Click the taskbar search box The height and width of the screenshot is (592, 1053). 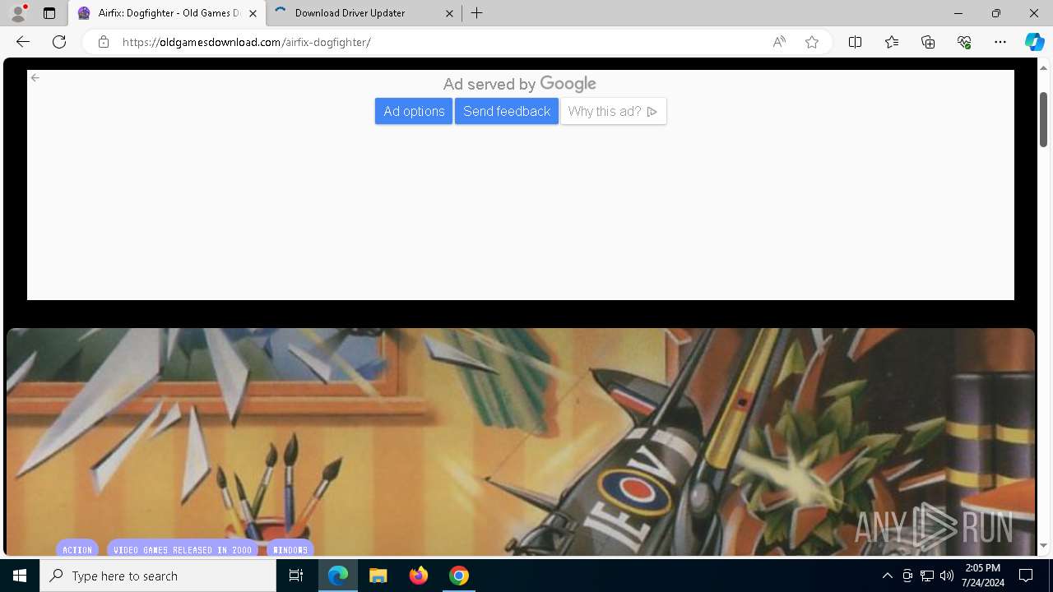click(158, 576)
